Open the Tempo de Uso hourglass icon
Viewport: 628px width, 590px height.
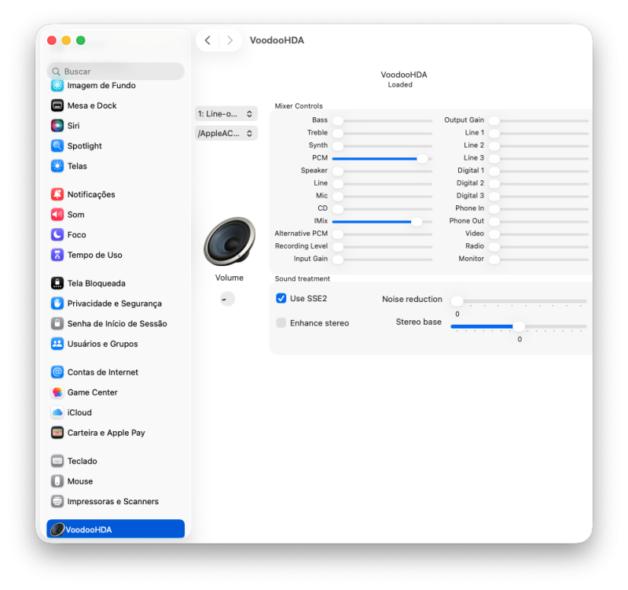tap(57, 255)
